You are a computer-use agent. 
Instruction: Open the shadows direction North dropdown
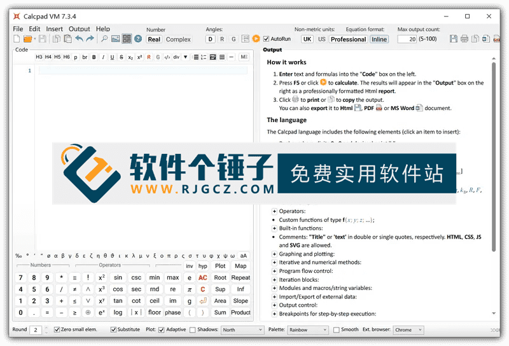pyautogui.click(x=242, y=329)
